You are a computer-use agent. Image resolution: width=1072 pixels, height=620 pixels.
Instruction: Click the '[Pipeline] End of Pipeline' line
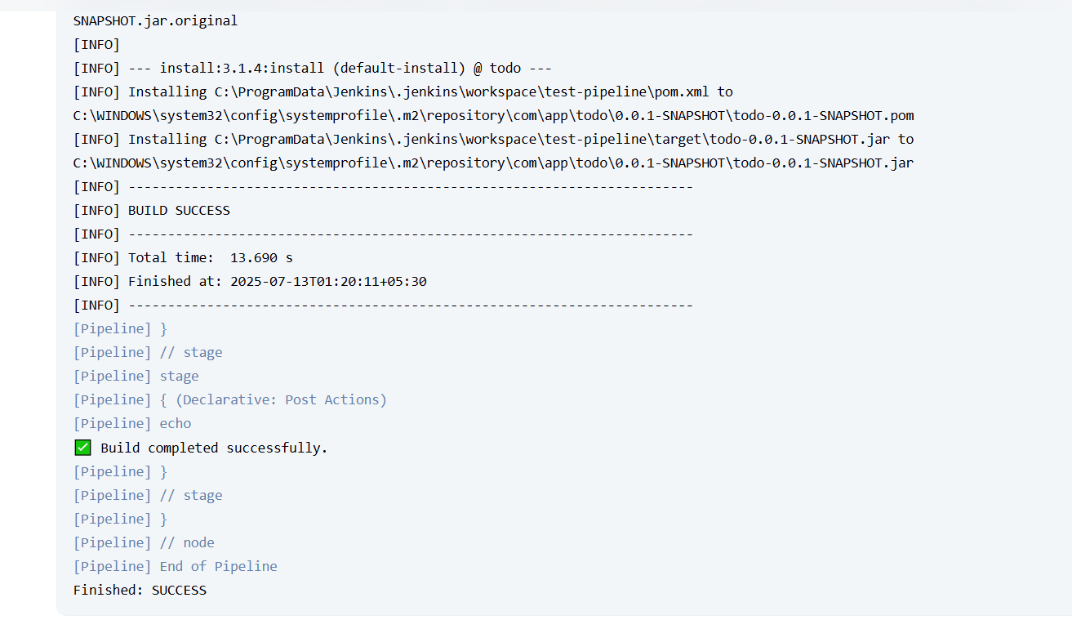click(175, 566)
